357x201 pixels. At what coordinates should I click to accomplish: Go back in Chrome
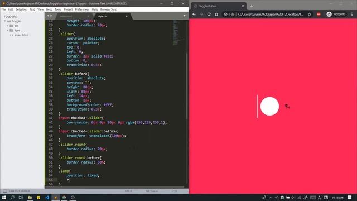[194, 14]
